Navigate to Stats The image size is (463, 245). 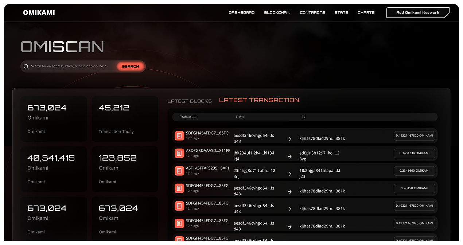341,13
